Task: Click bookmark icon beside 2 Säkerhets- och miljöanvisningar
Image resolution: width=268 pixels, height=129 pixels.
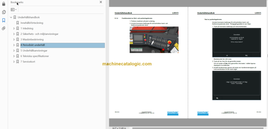Action: click(x=17, y=34)
